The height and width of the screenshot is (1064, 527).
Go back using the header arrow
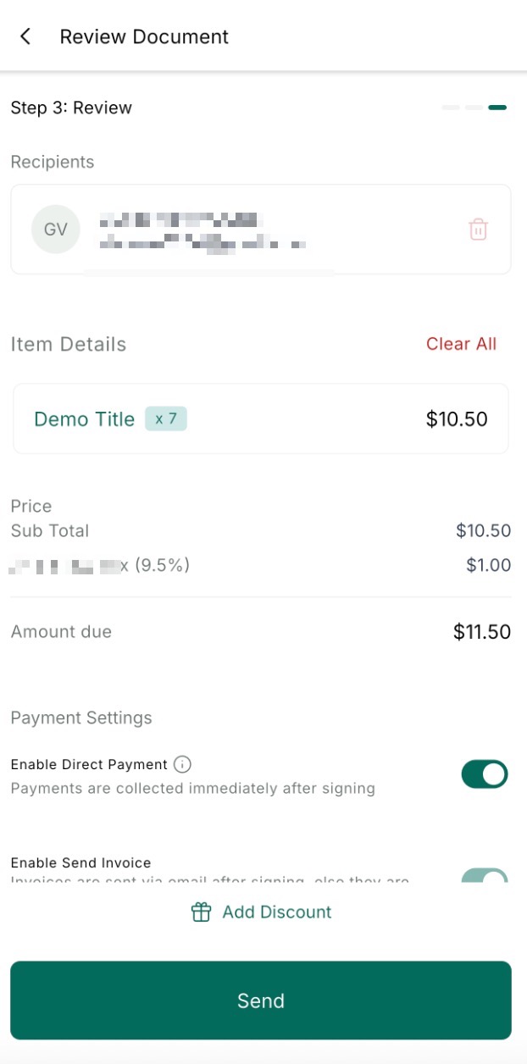click(x=25, y=36)
